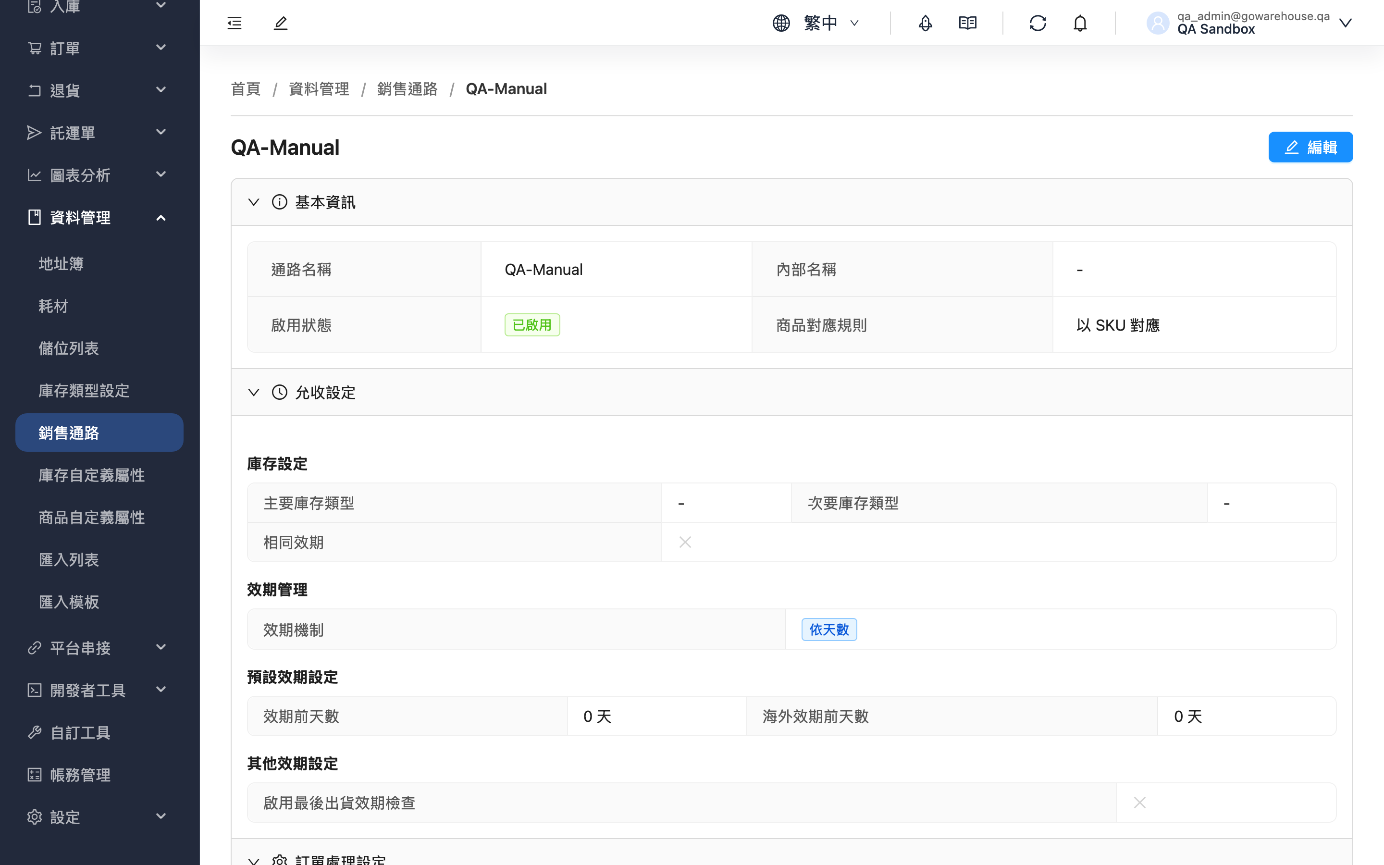Click the QA-Manual value in 通路名稱 row
This screenshot has width=1384, height=865.
544,270
